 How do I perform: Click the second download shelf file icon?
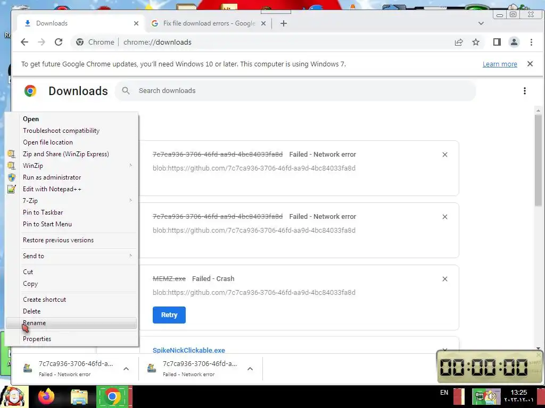(x=152, y=368)
